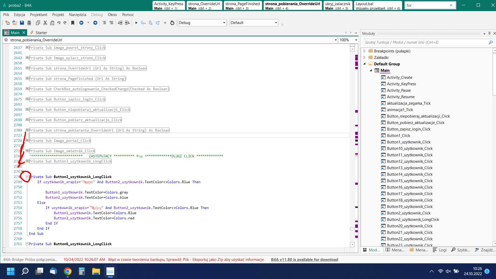Image resolution: width=496 pixels, height=279 pixels.
Task: Expand folded strona_OverrideUrl sub
Action: click(x=27, y=68)
